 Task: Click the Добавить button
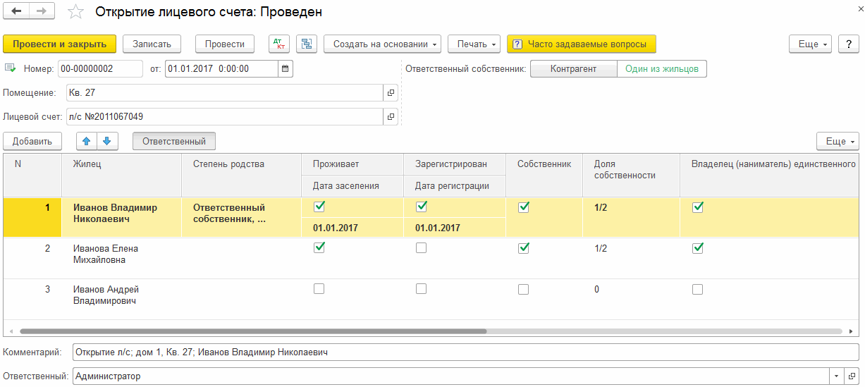click(x=32, y=141)
